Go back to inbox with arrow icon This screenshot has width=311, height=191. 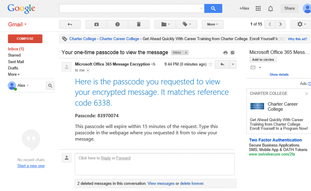[x=70, y=24]
